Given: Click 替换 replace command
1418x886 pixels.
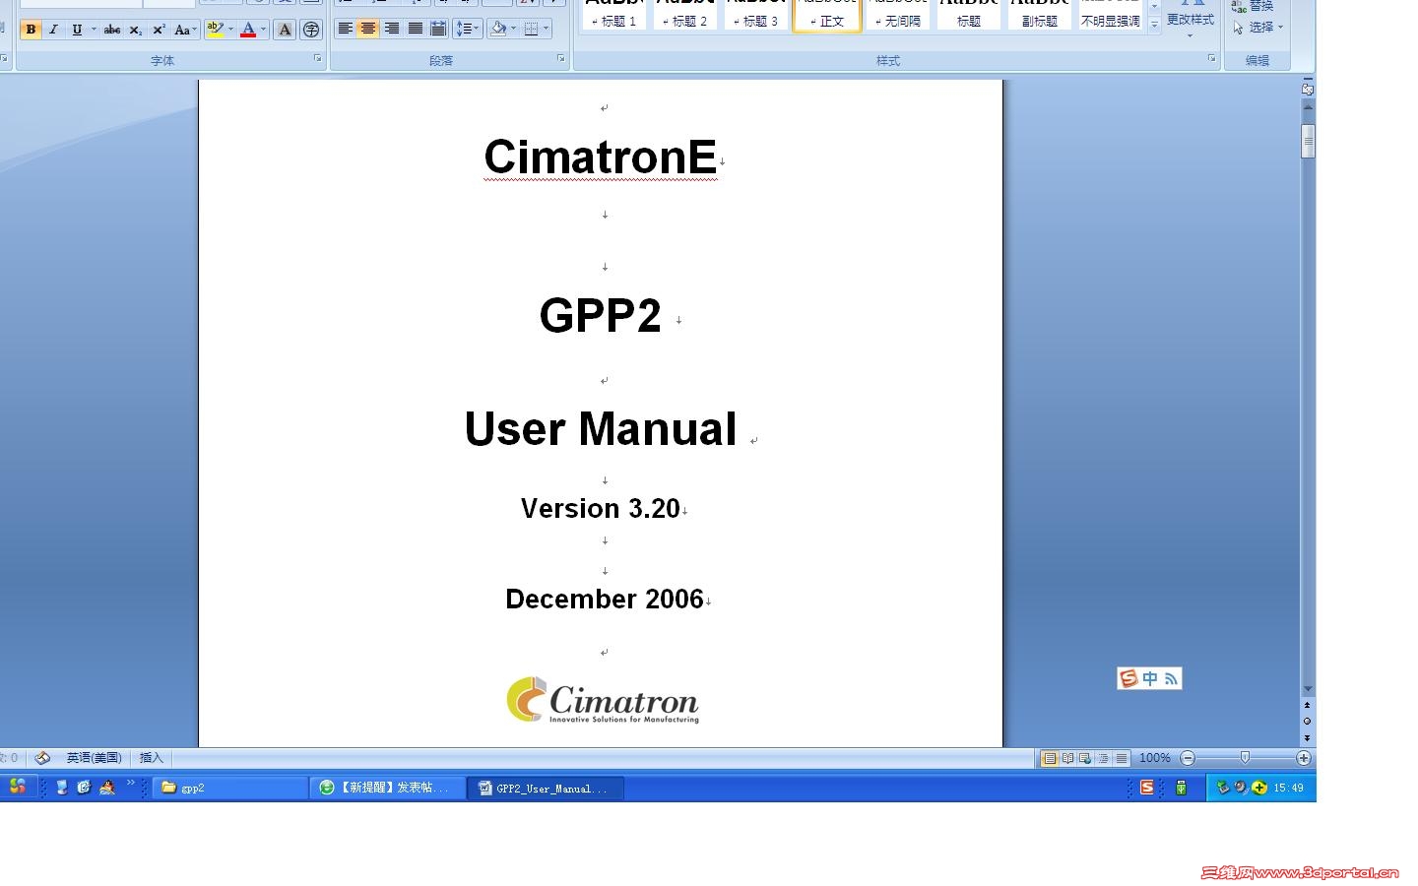Looking at the screenshot, I should (1253, 6).
